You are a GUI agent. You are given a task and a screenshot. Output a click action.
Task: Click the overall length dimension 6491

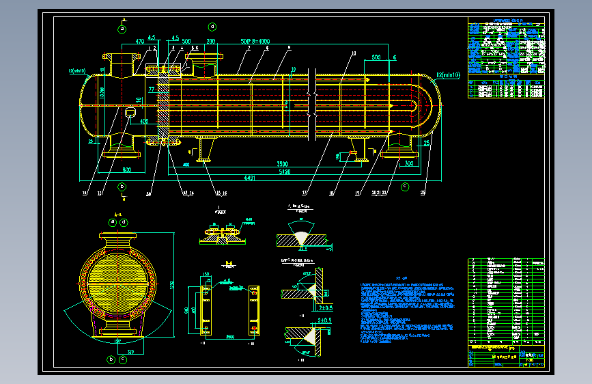[249, 178]
